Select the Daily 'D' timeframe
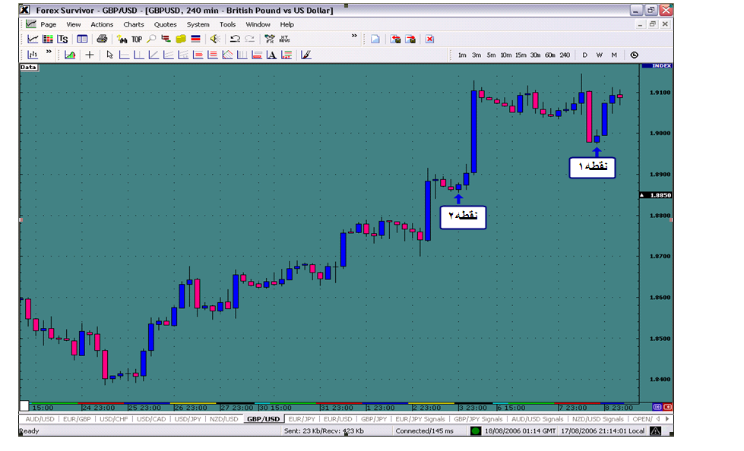Image resolution: width=744 pixels, height=451 pixels. click(x=585, y=55)
